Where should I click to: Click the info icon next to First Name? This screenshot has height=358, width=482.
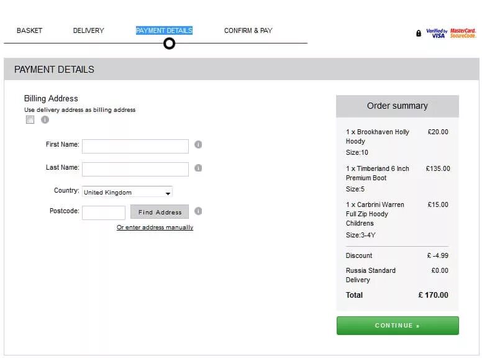(198, 145)
